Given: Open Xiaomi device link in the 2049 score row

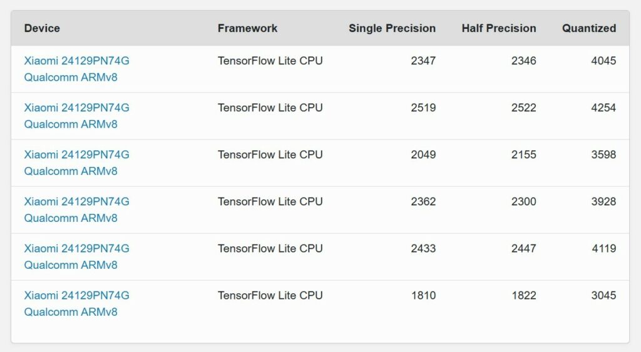Looking at the screenshot, I should (76, 155).
